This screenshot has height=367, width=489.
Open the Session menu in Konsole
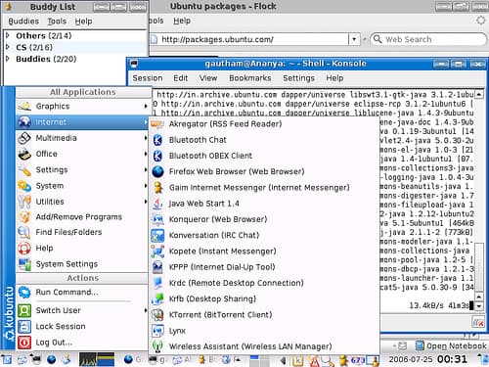coord(148,78)
